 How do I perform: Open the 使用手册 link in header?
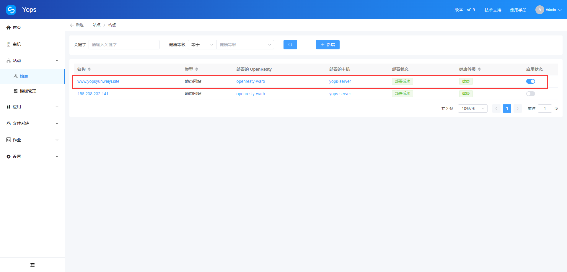[x=518, y=10]
